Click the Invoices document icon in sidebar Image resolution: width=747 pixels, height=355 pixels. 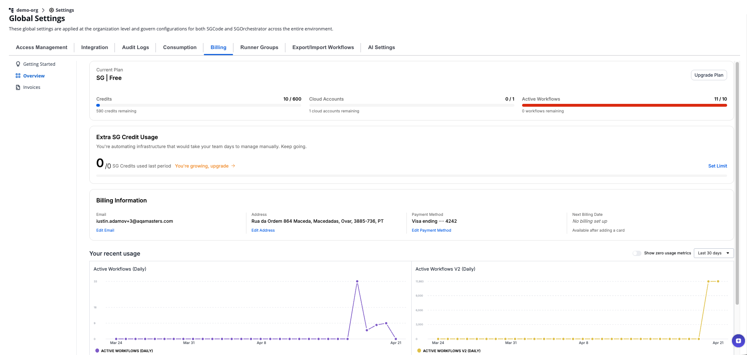(18, 87)
